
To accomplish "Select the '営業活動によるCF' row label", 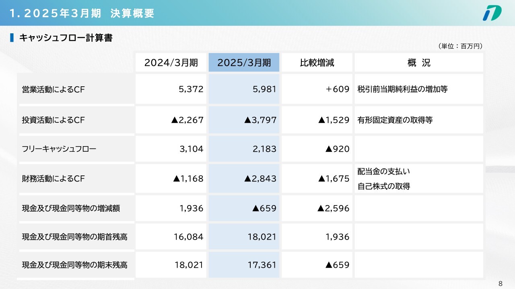I will point(53,90).
